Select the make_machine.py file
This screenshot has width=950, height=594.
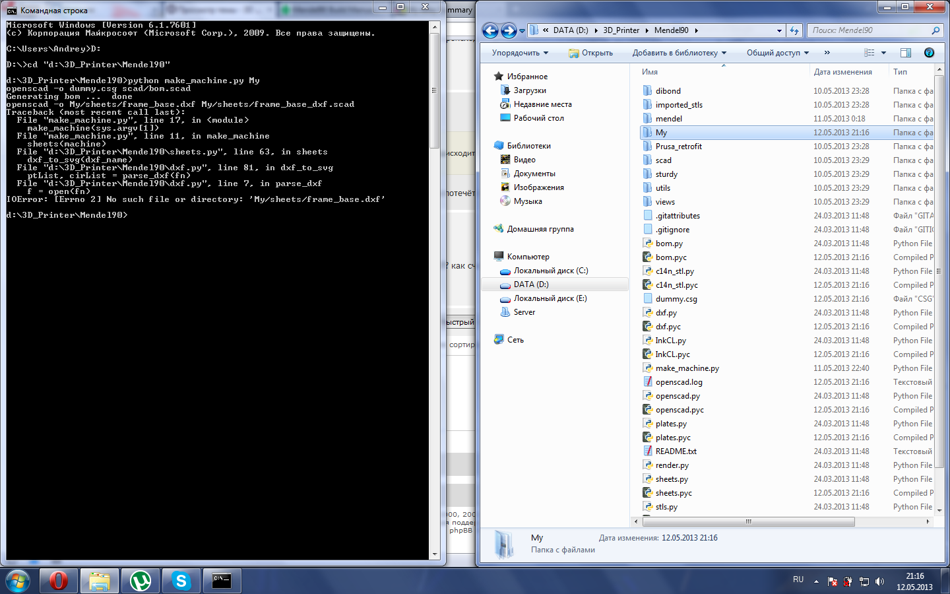pyautogui.click(x=687, y=368)
